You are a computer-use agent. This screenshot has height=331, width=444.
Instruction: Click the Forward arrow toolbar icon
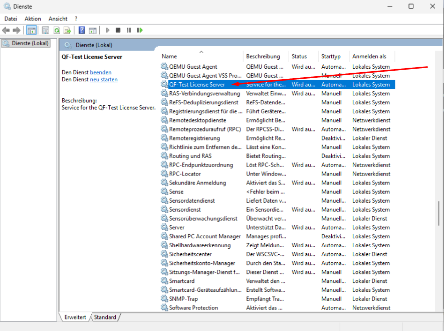click(x=17, y=30)
